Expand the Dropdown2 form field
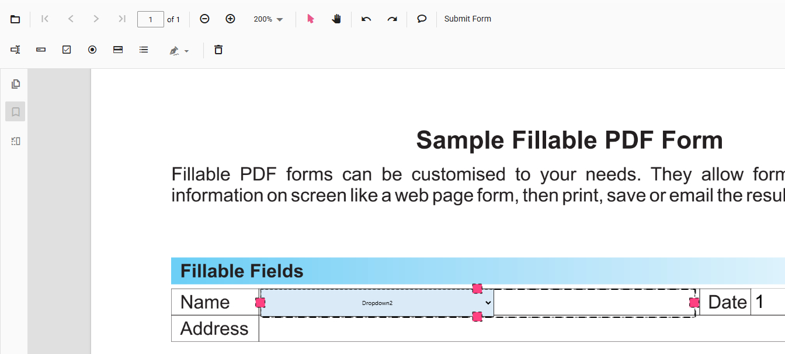This screenshot has width=785, height=354. pos(488,303)
